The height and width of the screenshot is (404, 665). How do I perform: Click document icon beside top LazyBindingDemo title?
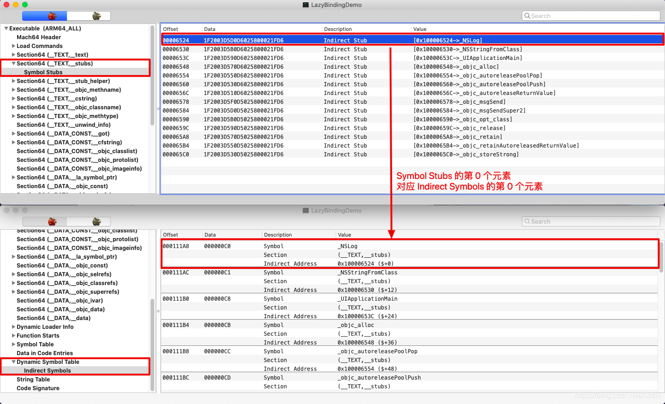coord(306,5)
